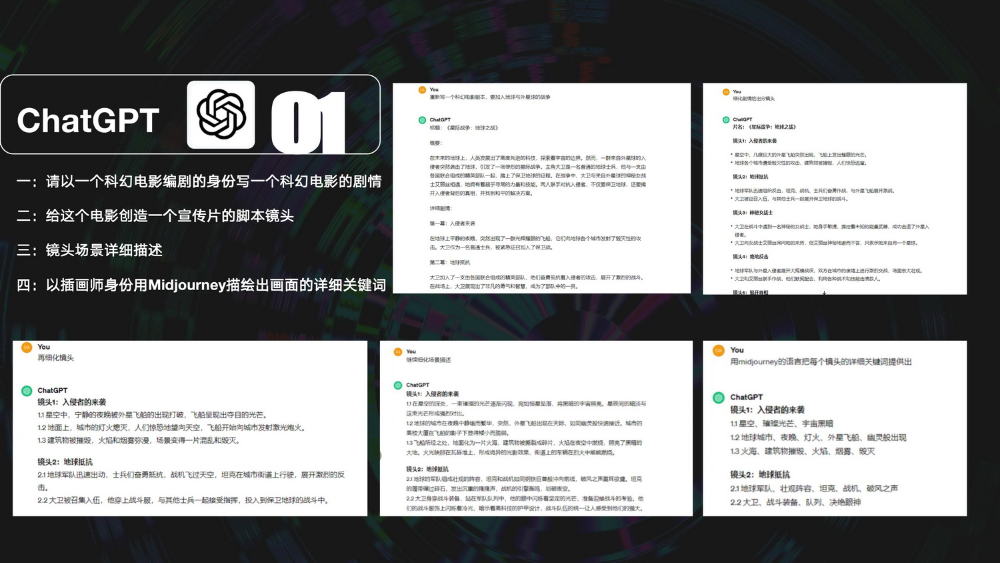Screen dimensions: 1000x563
Task: Click ChatGPT avatar in the '继续细化场景描述' chat
Action: [397, 385]
